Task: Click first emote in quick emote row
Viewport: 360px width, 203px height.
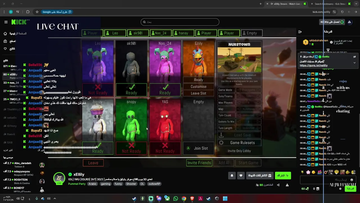Action: click(x=302, y=172)
